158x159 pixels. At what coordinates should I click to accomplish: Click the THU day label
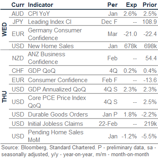pos(4,97)
